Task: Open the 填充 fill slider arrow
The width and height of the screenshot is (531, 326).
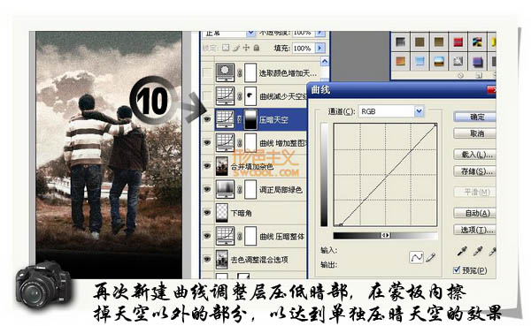Action: [320, 48]
